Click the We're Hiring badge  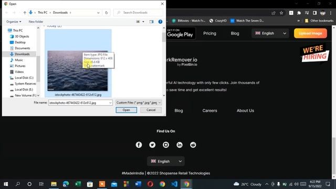314,53
